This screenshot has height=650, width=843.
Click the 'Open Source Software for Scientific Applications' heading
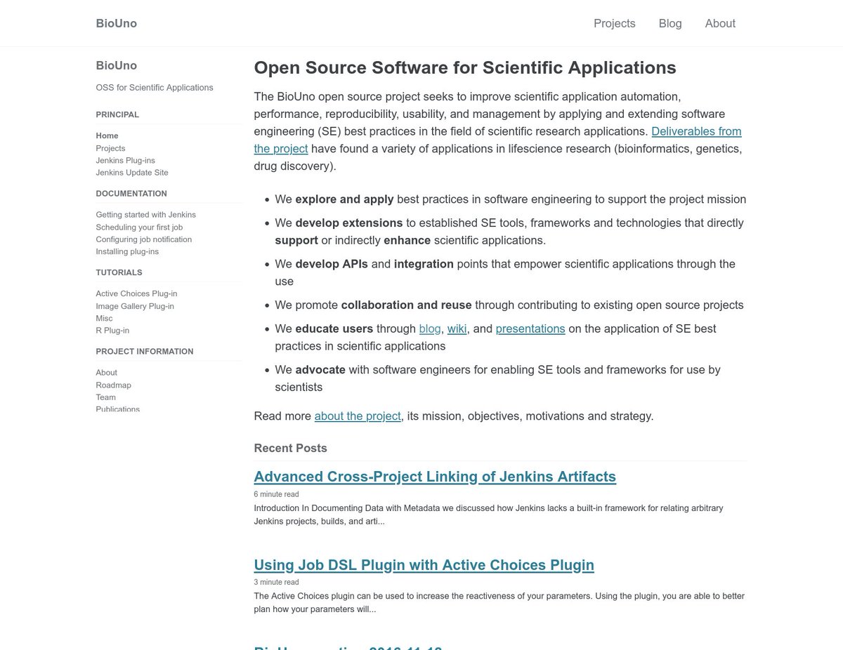(x=465, y=67)
